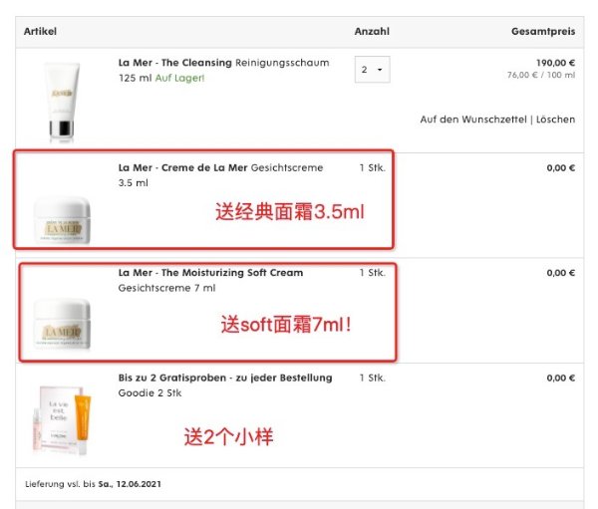
Task: Add cleansing foam to the Wunschzettel
Action: 473,120
